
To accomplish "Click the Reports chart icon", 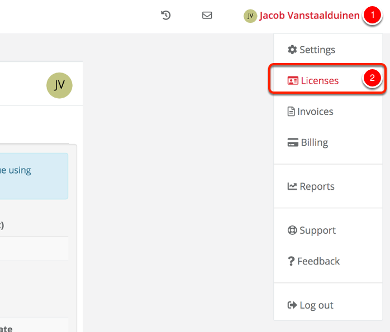I will (292, 186).
